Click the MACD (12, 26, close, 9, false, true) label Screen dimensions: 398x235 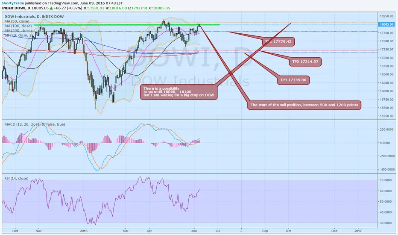point(35,124)
